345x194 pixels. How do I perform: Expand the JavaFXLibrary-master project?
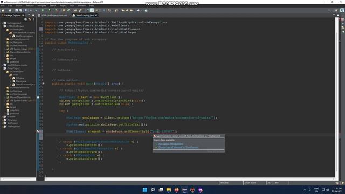coord(2,65)
